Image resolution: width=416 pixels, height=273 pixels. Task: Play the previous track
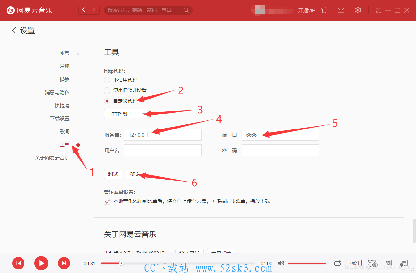click(19, 263)
